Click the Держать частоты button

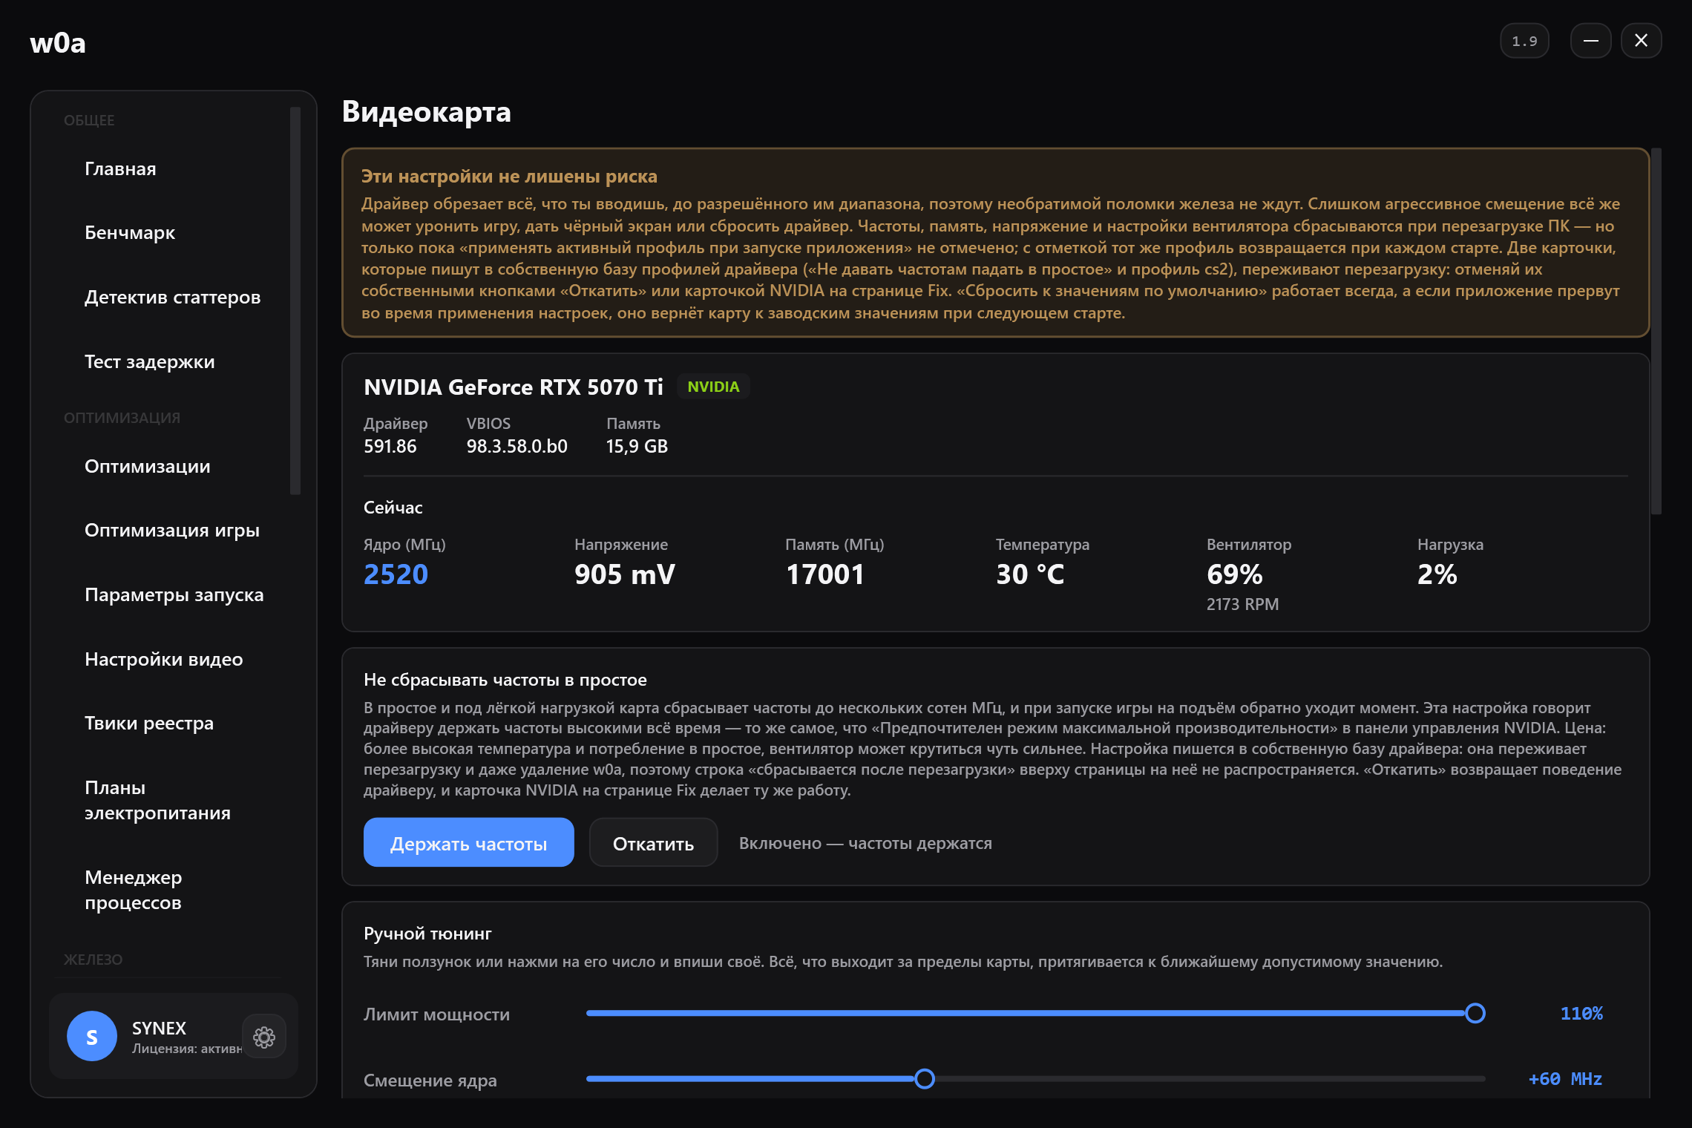click(468, 843)
